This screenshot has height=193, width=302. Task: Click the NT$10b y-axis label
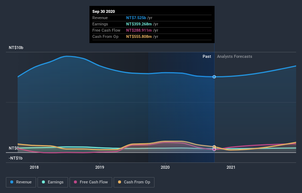[16, 48]
